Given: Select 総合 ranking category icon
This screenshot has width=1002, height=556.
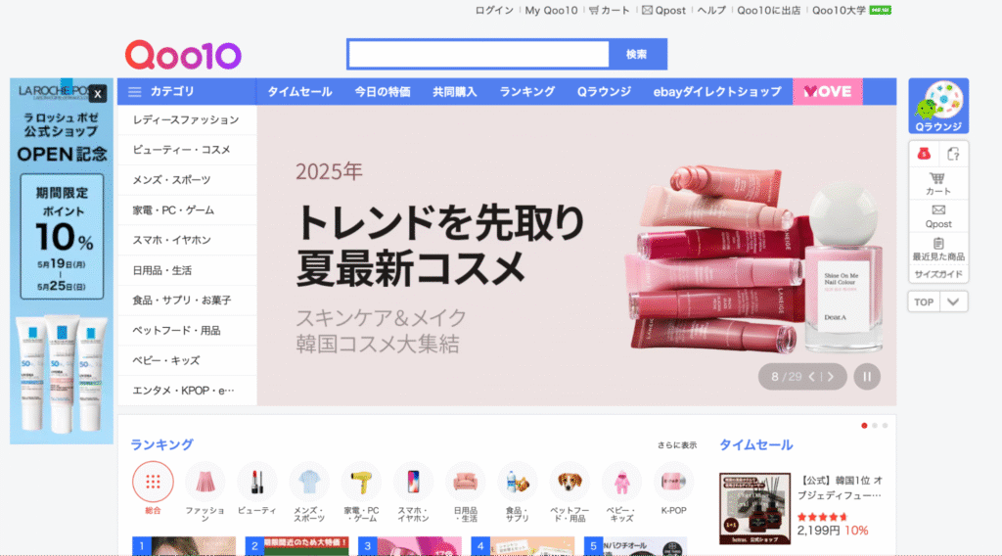Looking at the screenshot, I should tap(153, 482).
